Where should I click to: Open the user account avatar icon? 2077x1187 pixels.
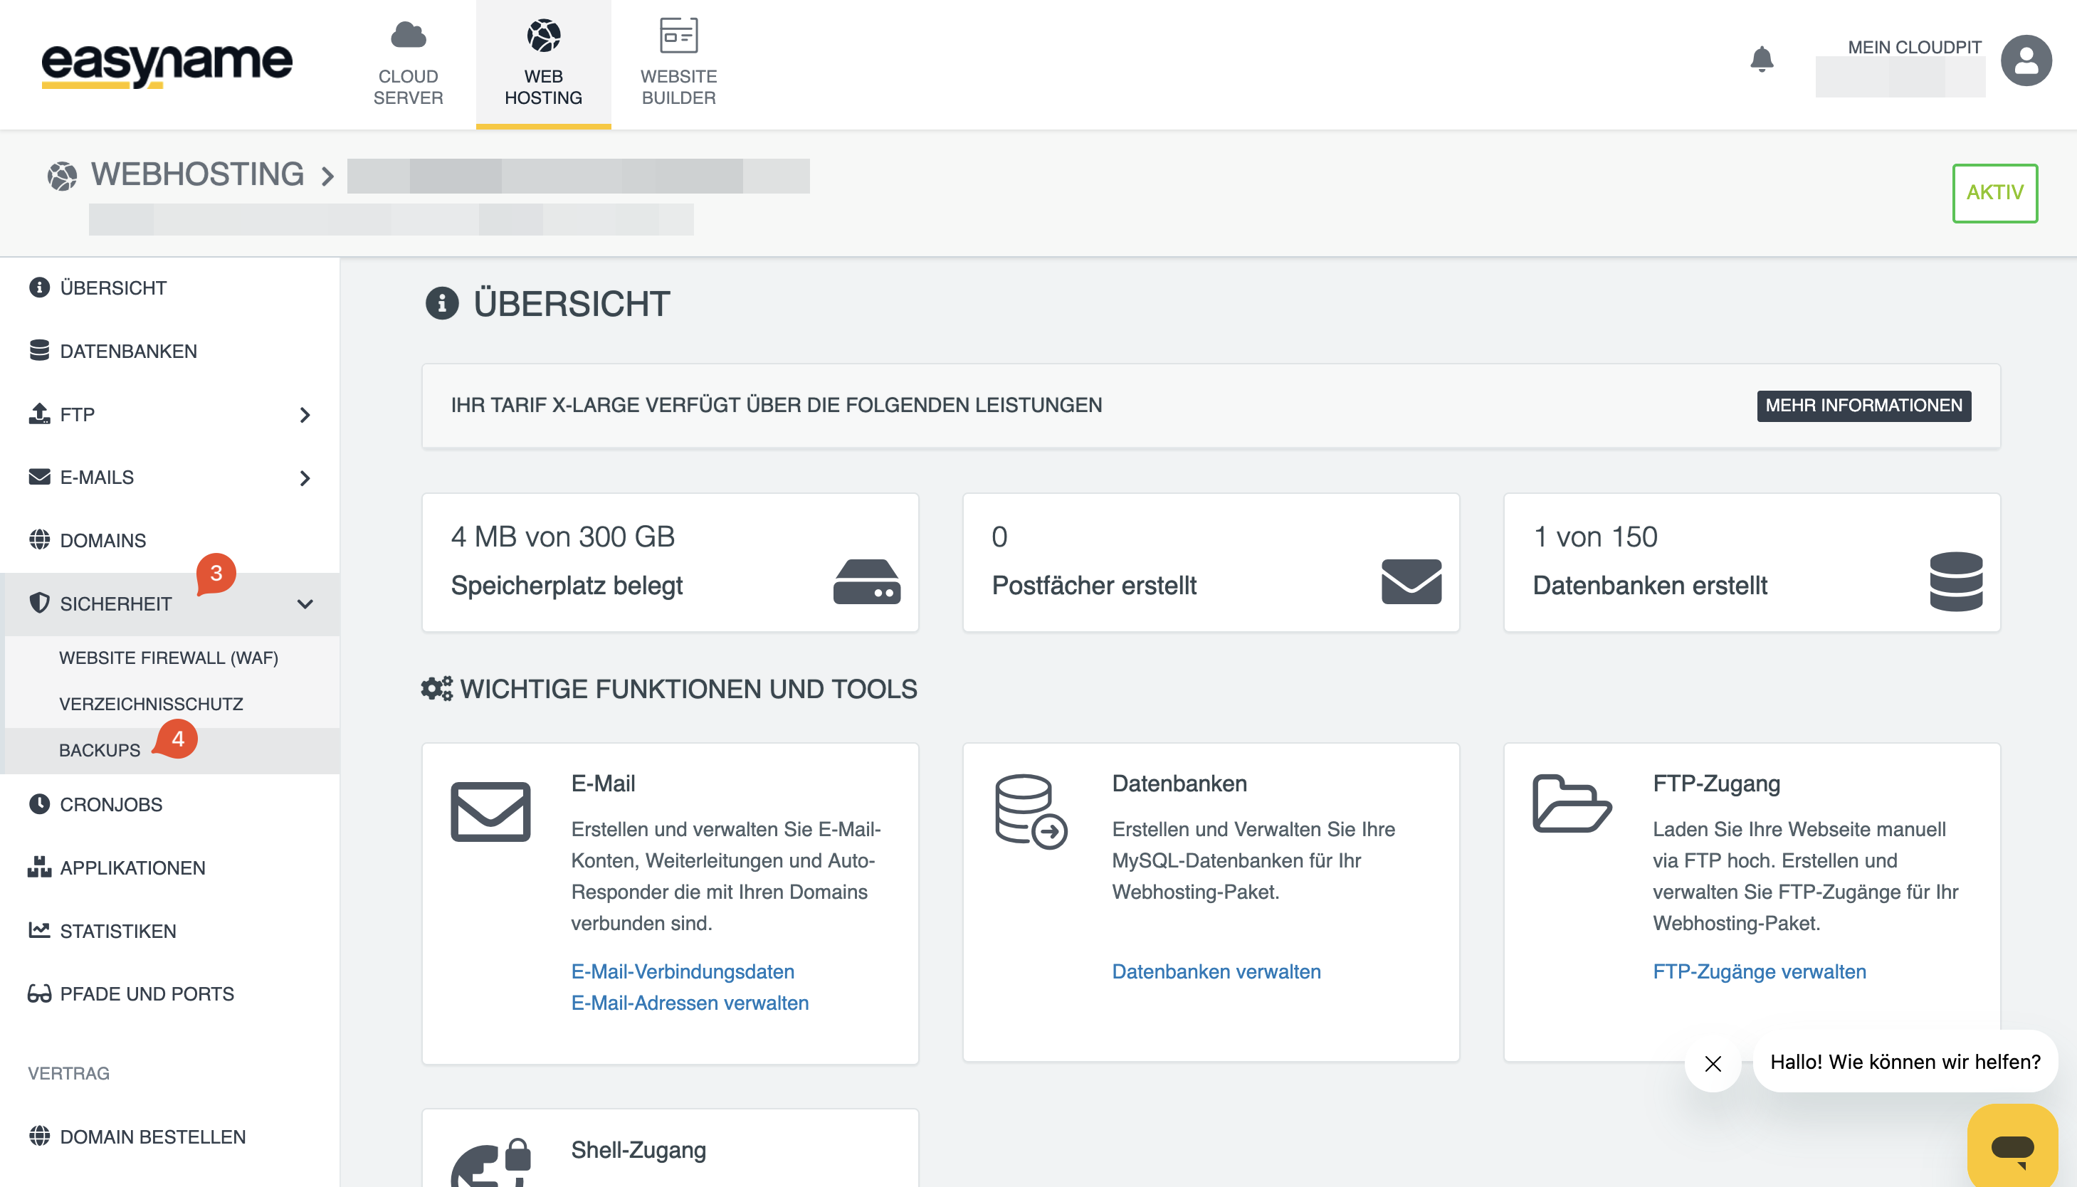click(x=2025, y=60)
